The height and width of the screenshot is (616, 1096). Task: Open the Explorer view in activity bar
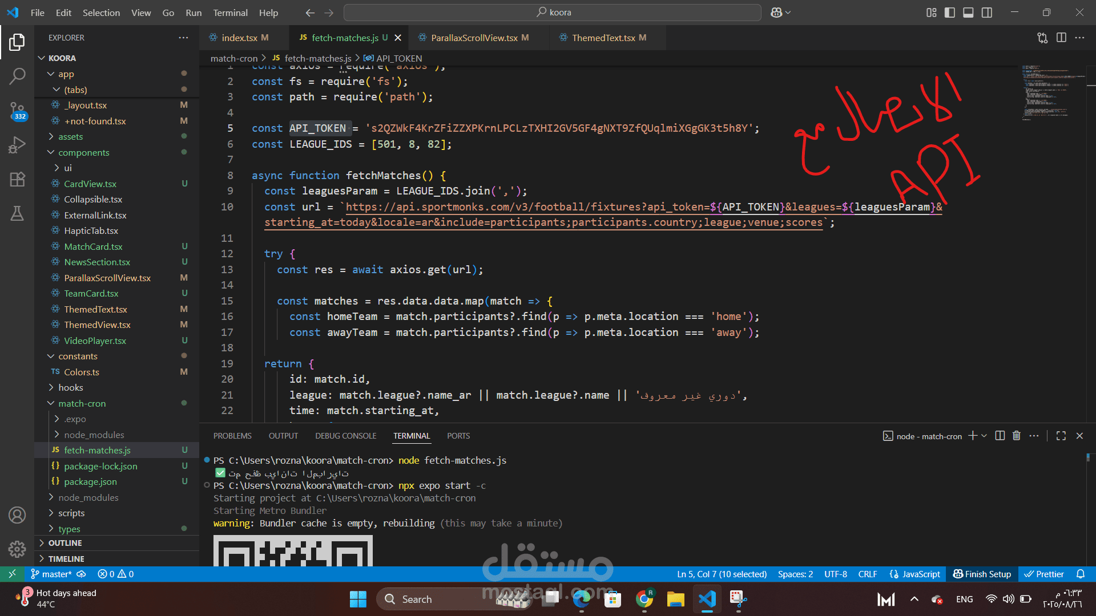[x=17, y=42]
